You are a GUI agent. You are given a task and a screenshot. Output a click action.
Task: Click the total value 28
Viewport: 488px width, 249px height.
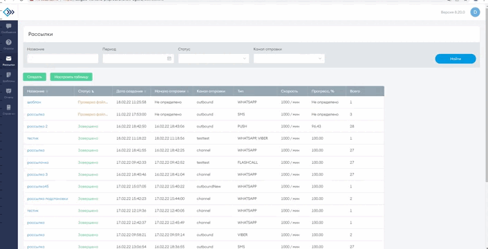352,127
